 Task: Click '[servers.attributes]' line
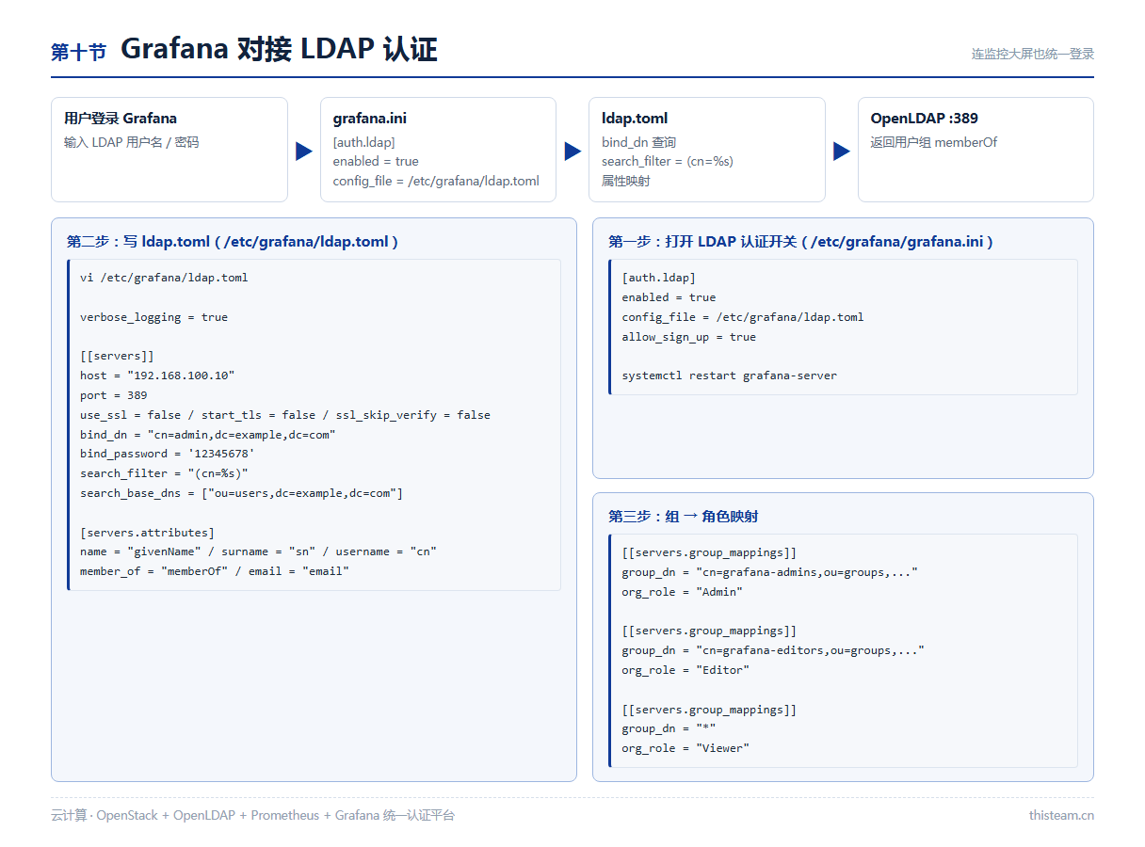[147, 533]
